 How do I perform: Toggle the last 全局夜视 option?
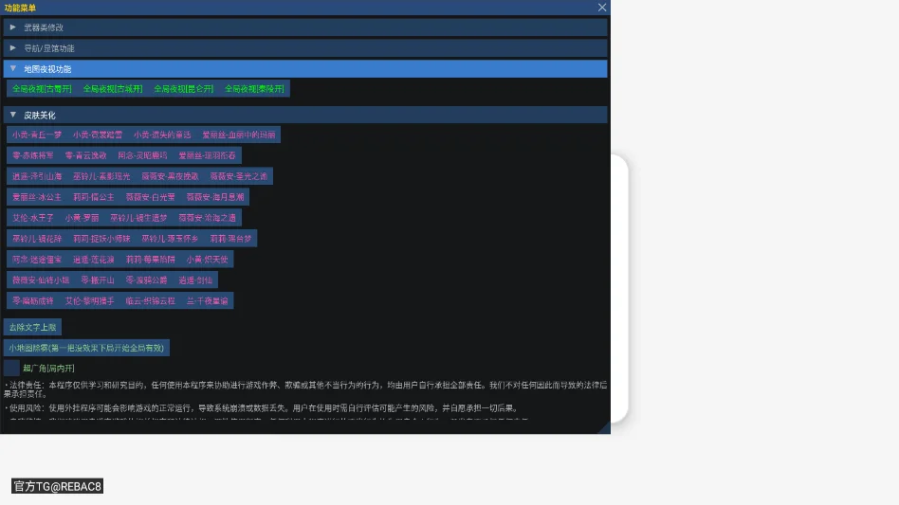coord(254,89)
